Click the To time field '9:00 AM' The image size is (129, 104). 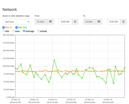coord(114,22)
